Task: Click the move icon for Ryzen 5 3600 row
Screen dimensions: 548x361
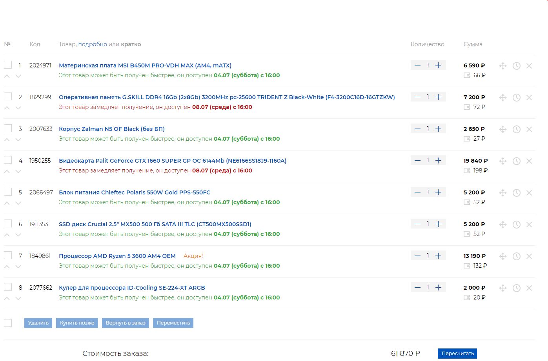Action: click(x=503, y=256)
